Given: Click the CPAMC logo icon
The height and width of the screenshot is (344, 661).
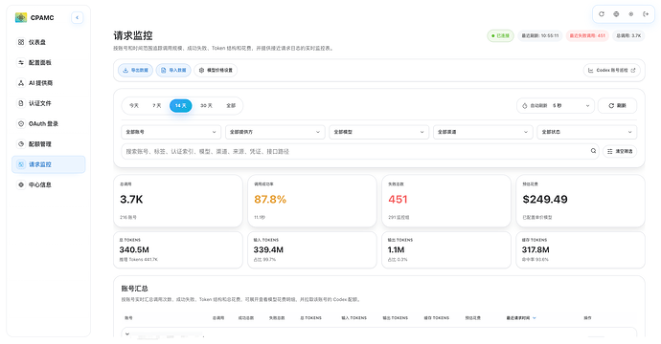Looking at the screenshot, I should [x=21, y=17].
